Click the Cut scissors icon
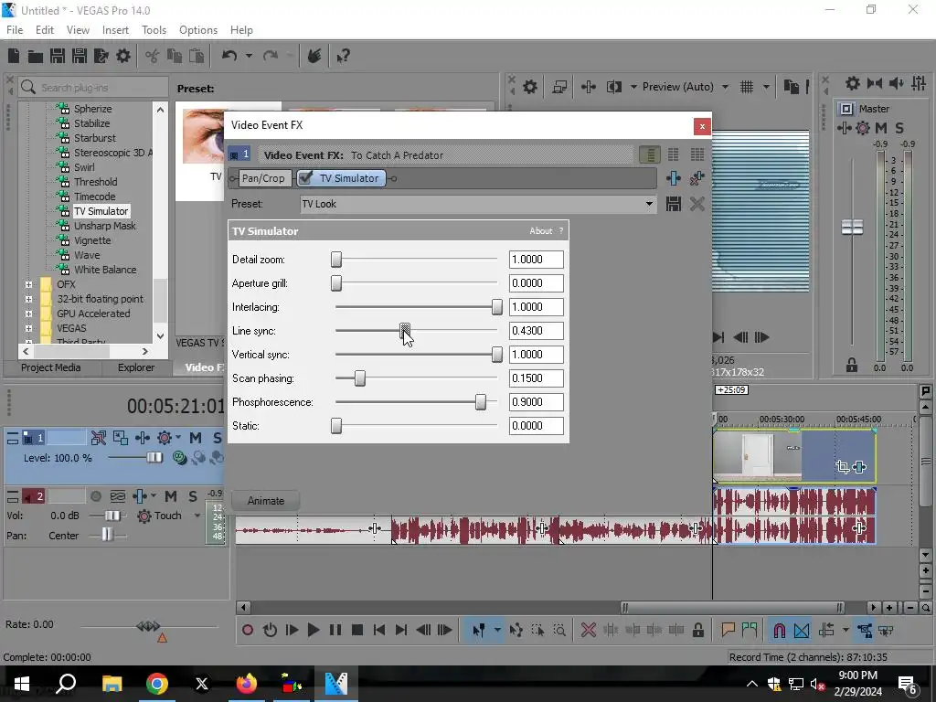This screenshot has height=702, width=936. pyautogui.click(x=153, y=56)
